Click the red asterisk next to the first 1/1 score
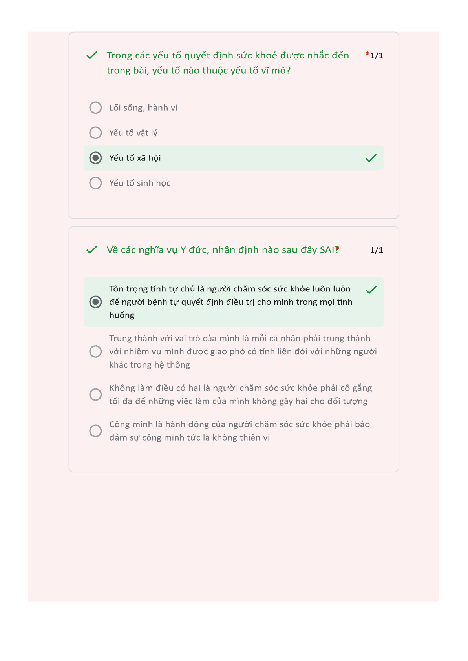The height and width of the screenshot is (661, 468). (367, 54)
